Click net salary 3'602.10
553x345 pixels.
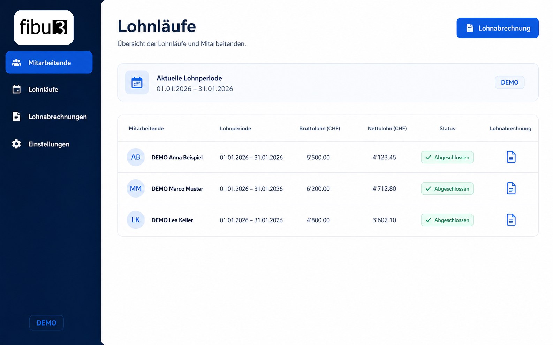coord(384,220)
